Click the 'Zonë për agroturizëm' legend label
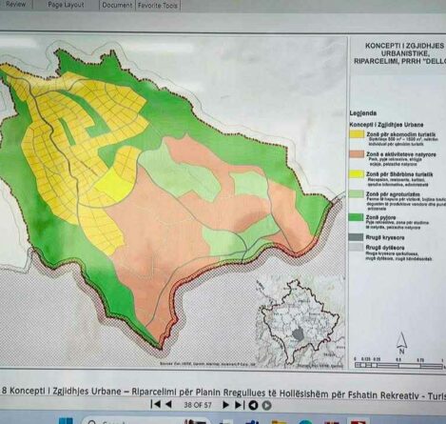 pos(393,193)
